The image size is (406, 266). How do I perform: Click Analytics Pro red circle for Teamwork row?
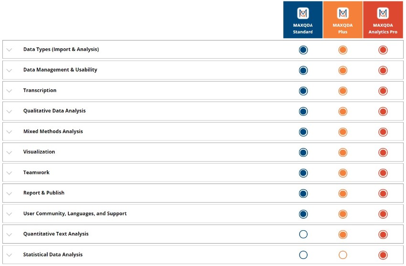(383, 173)
